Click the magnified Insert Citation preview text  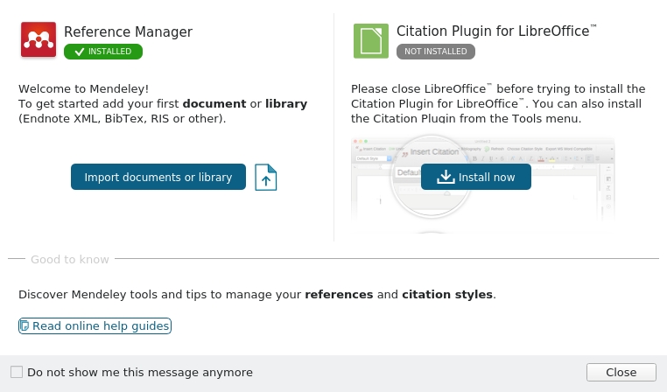[x=433, y=151]
